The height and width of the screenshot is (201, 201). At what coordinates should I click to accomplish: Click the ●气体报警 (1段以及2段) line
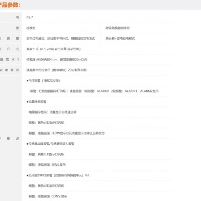tap(43, 81)
